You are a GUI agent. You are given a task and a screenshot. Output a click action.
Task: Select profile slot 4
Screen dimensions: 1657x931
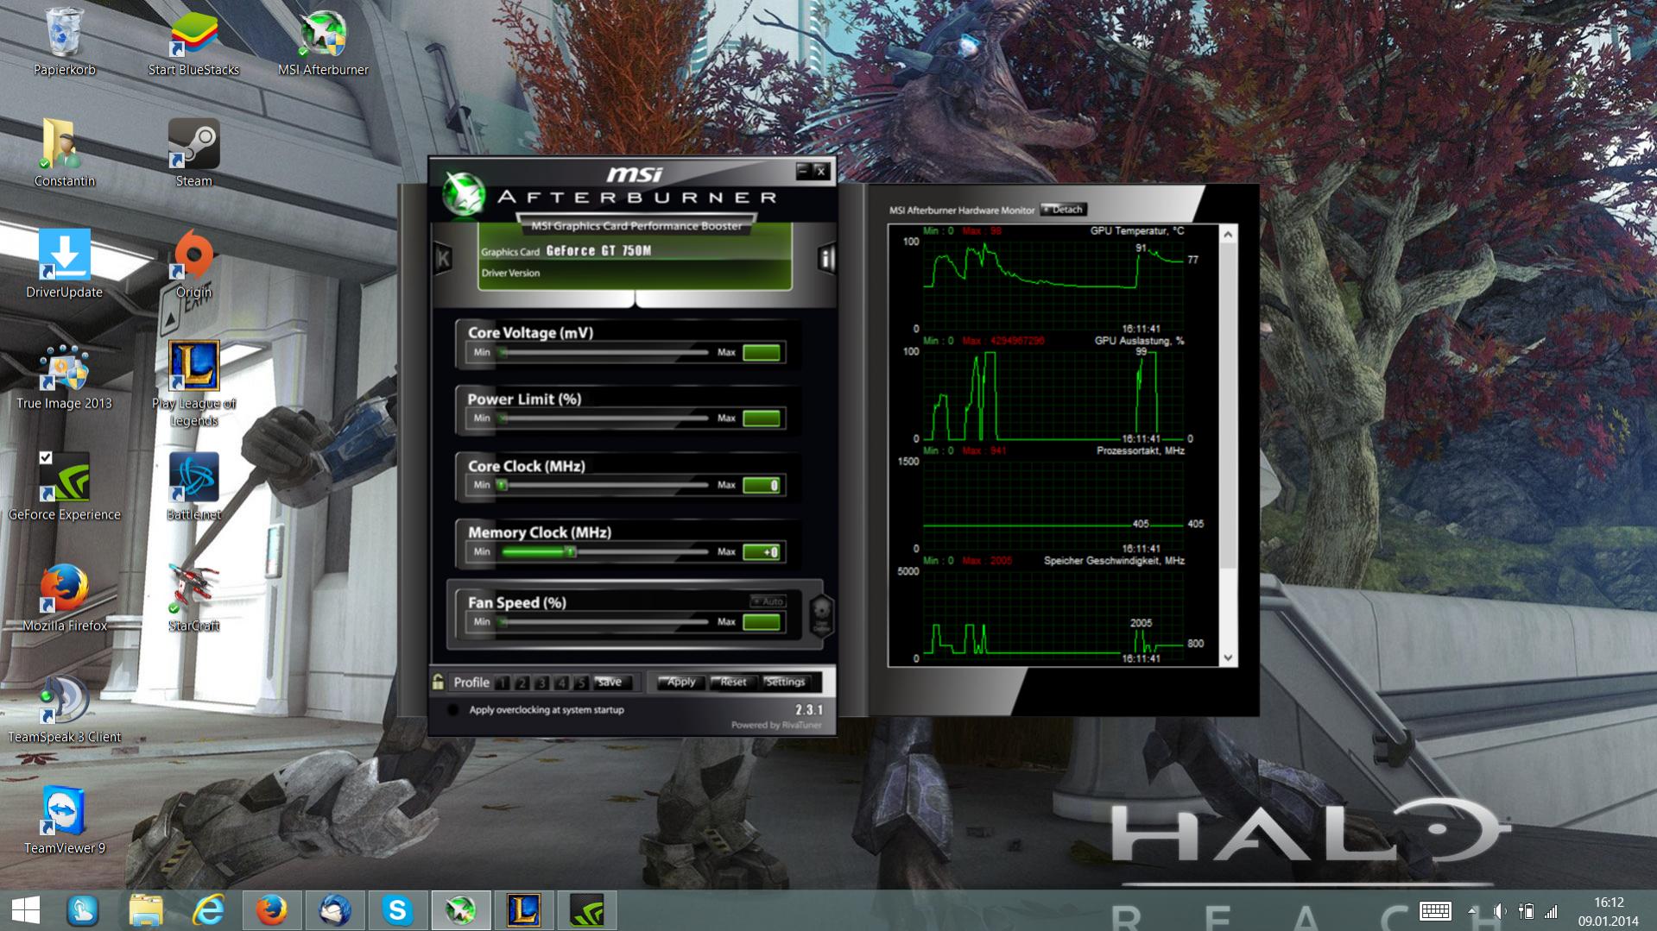click(562, 683)
